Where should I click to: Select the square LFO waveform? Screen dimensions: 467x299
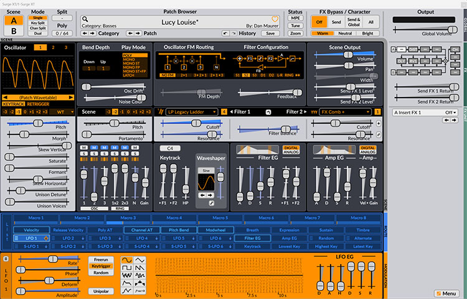coord(127,268)
